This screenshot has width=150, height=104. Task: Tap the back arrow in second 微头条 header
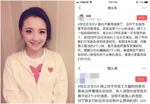(x=79, y=68)
